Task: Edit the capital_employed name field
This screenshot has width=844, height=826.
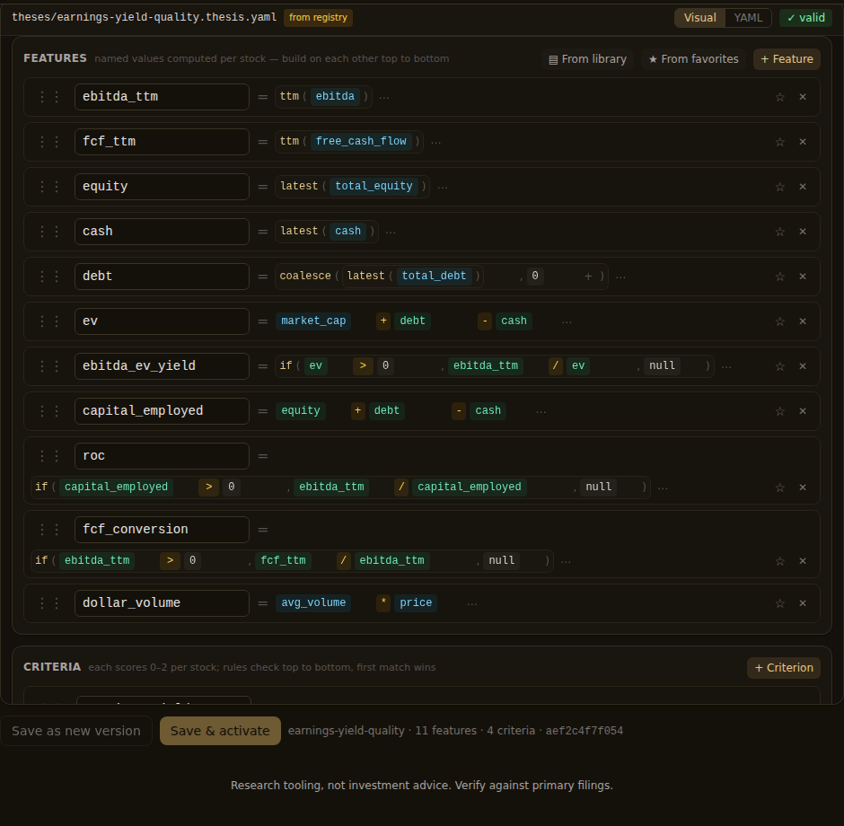Action: tap(162, 411)
